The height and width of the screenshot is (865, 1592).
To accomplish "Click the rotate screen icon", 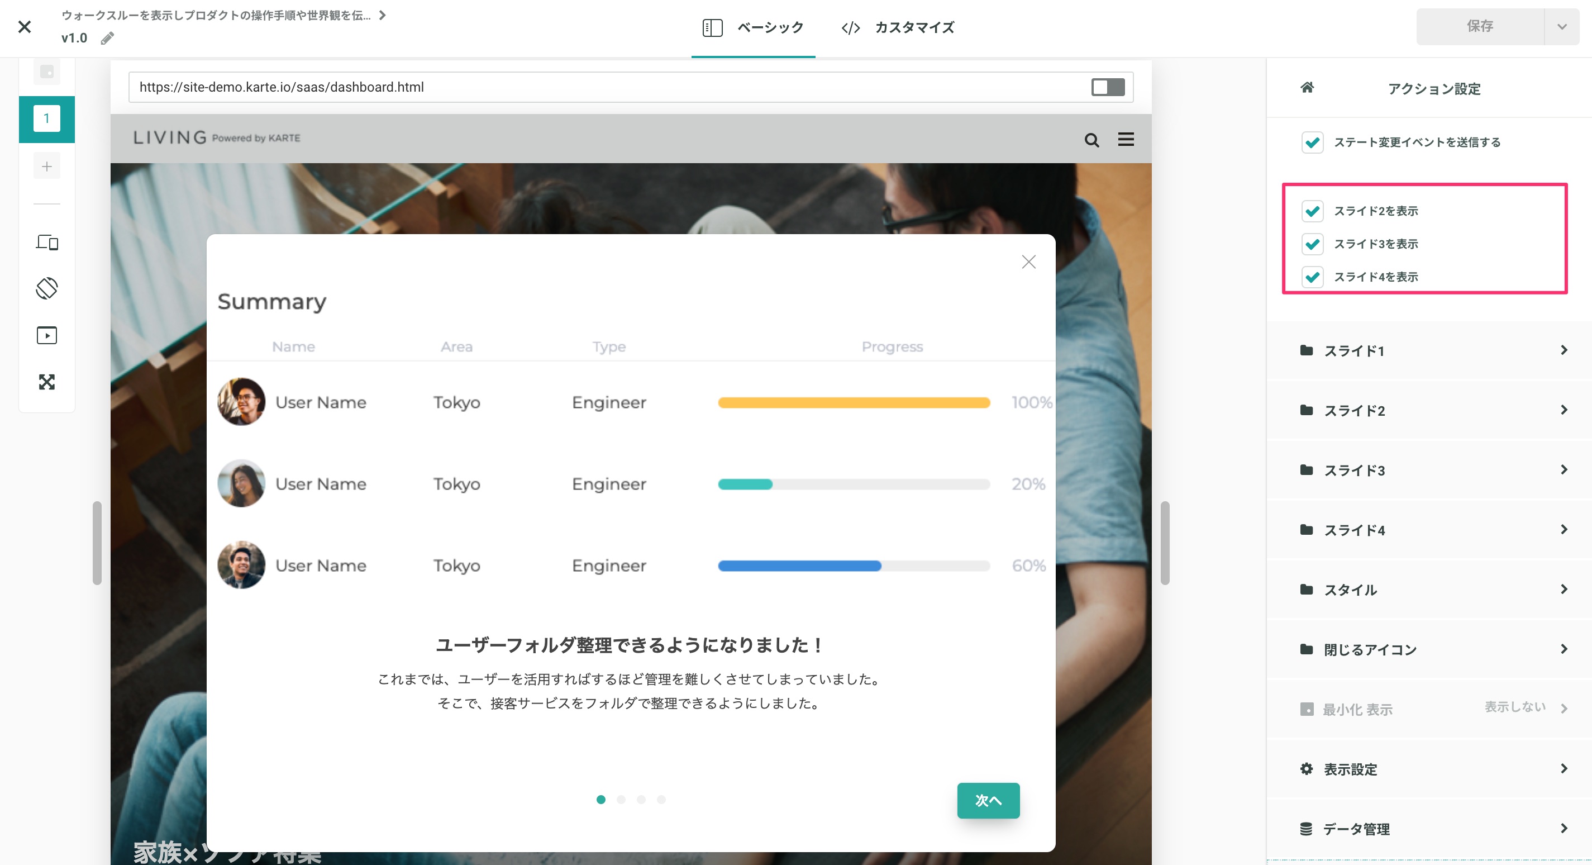I will coord(47,288).
